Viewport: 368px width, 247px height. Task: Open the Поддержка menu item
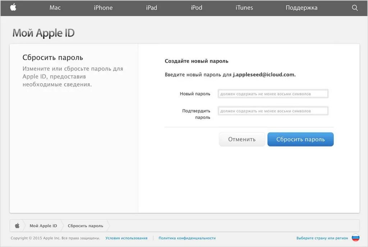tap(302, 8)
